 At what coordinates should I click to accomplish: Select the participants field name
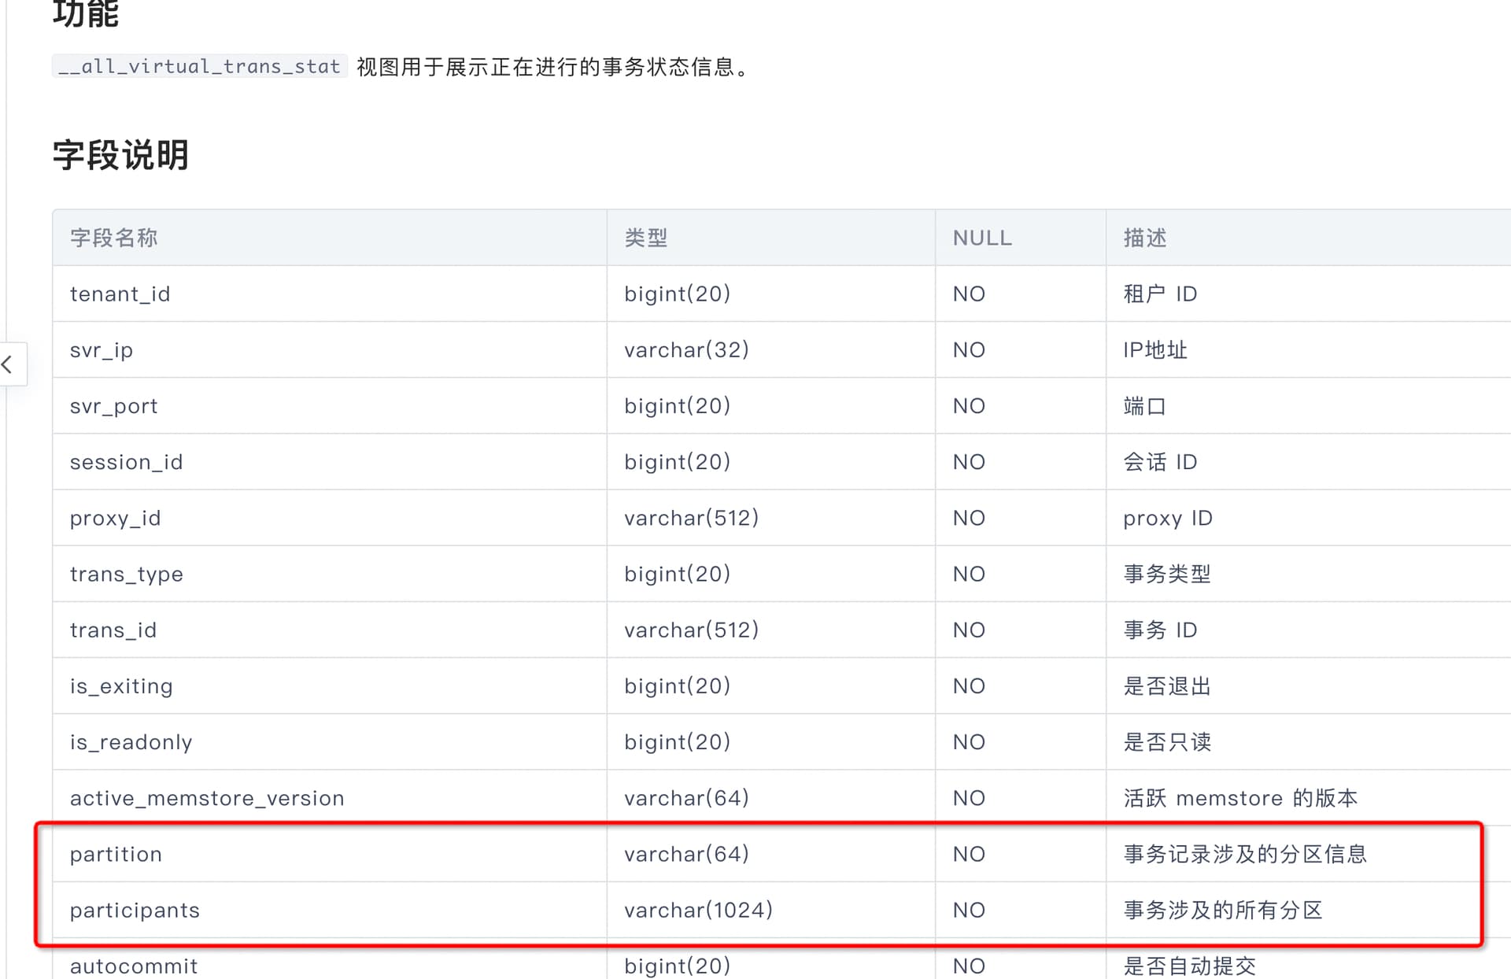tap(135, 910)
